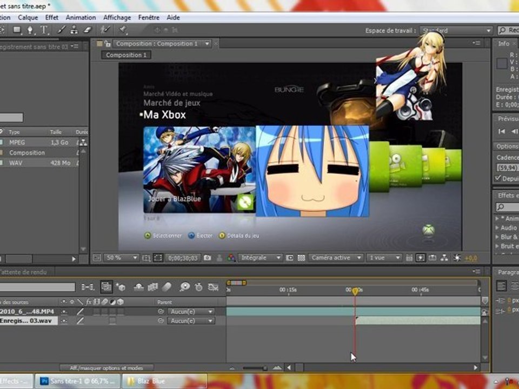Click the current time indicator in the timeline
Screen dimensions: 519x389
coord(355,291)
